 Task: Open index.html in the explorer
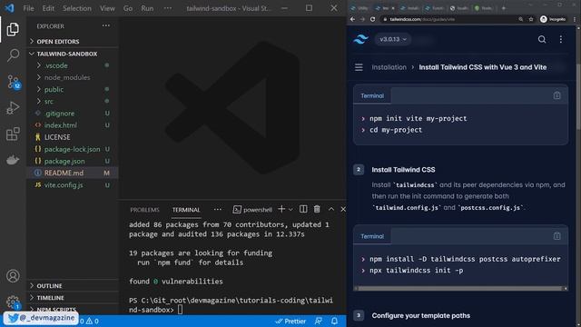click(x=73, y=125)
